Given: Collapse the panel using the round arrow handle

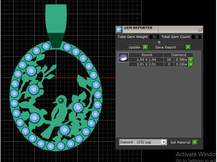Looking at the screenshot, I should coord(159,42).
